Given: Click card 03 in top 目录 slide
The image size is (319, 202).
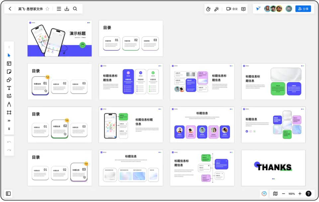Looking at the screenshot, I should click(150, 43).
